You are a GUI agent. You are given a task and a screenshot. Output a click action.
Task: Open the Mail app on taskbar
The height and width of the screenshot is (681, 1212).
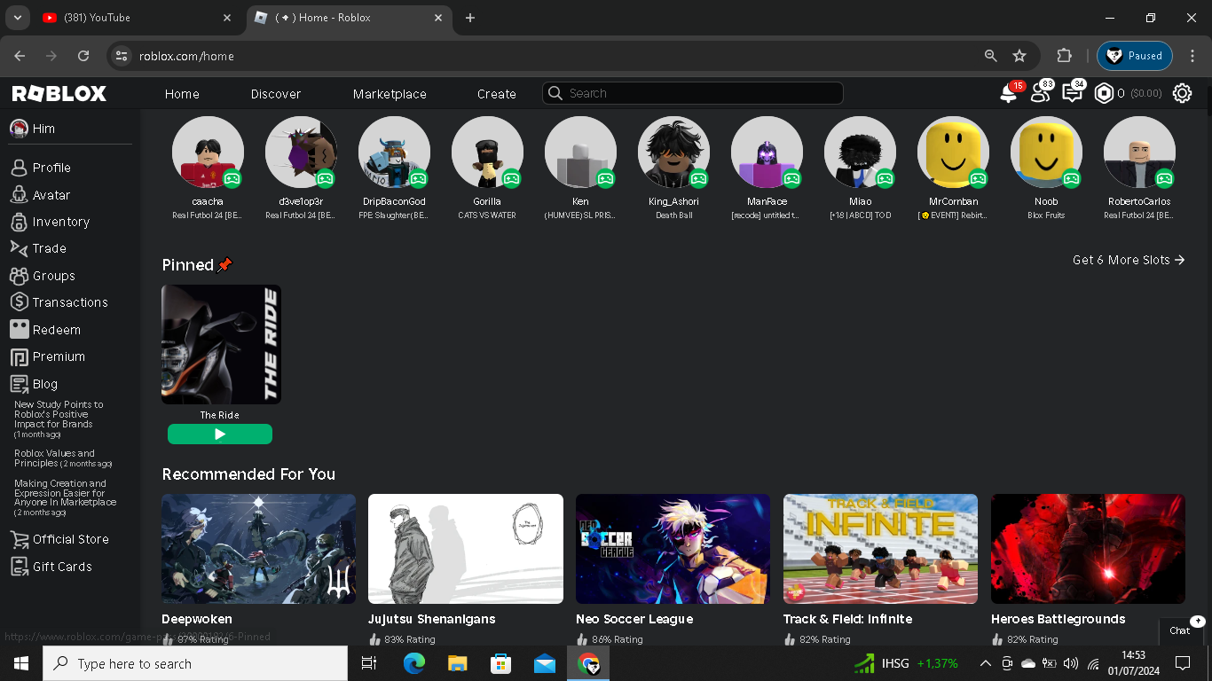(x=545, y=663)
